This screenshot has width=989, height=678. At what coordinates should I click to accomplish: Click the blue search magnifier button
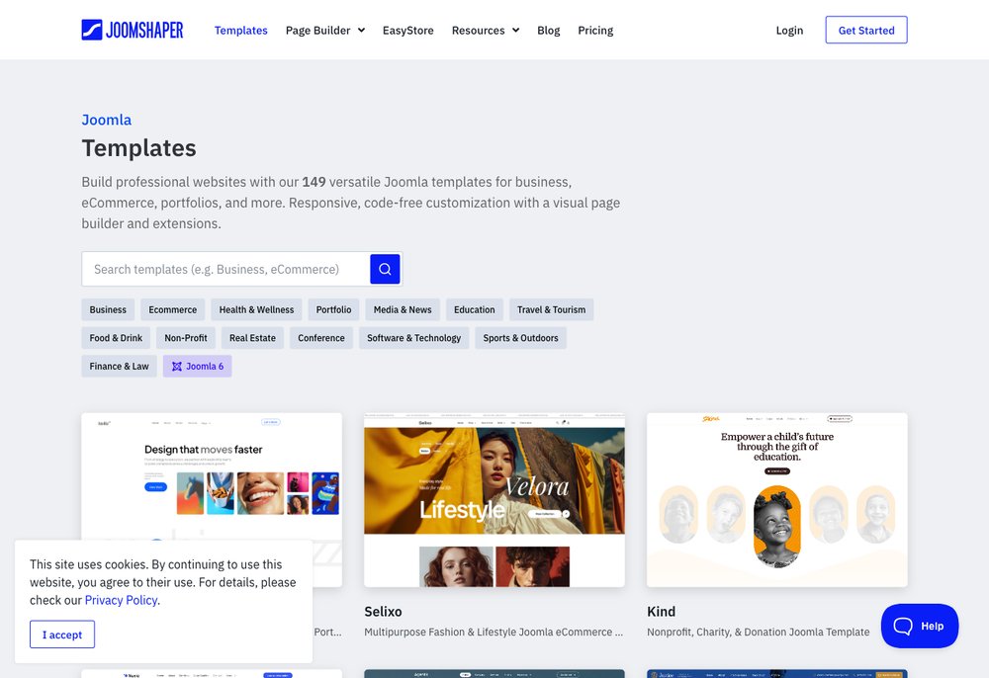click(385, 269)
